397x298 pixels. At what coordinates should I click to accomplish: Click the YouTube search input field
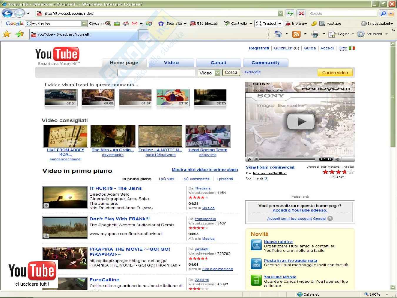coord(156,73)
